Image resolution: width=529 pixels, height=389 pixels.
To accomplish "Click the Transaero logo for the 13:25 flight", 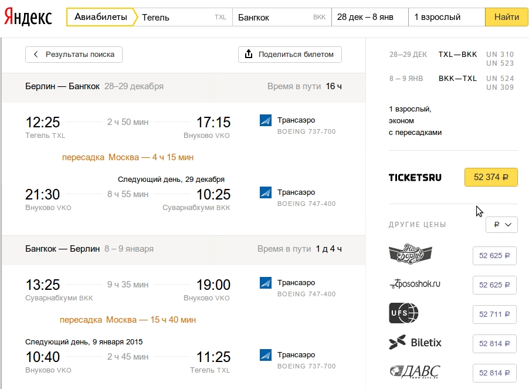I will (x=266, y=283).
